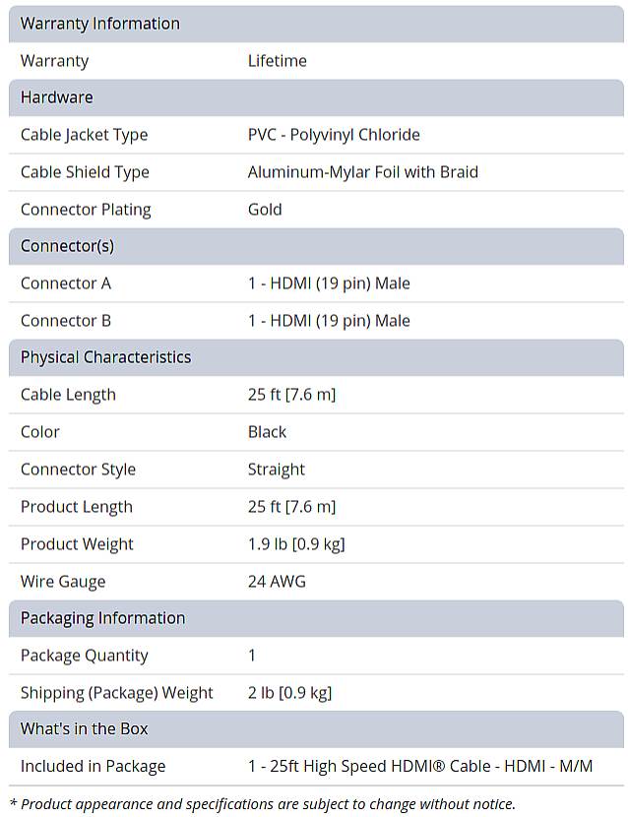Click the What's in the Box header
The image size is (628, 817).
pyautogui.click(x=84, y=729)
